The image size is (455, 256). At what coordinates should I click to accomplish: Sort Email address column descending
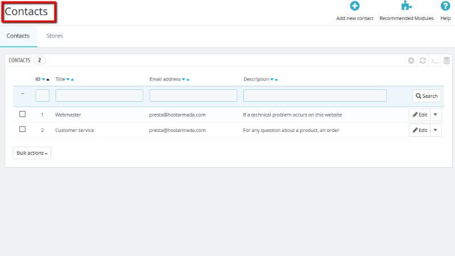coord(183,80)
